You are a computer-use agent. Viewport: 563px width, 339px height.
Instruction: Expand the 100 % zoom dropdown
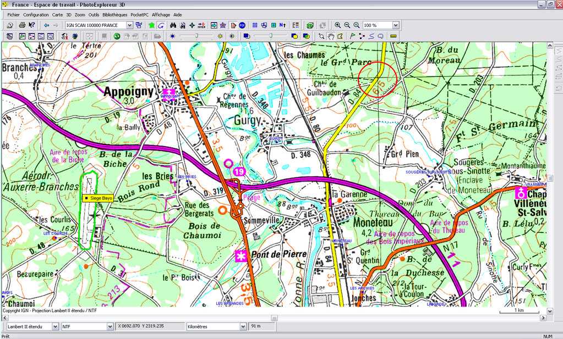tap(396, 25)
